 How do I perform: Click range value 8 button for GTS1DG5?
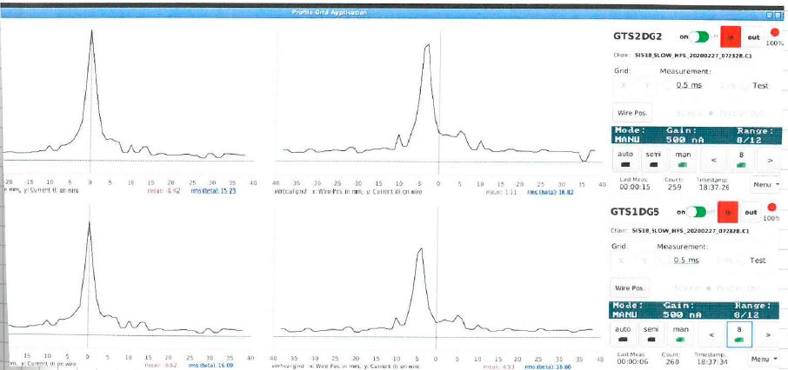[740, 334]
